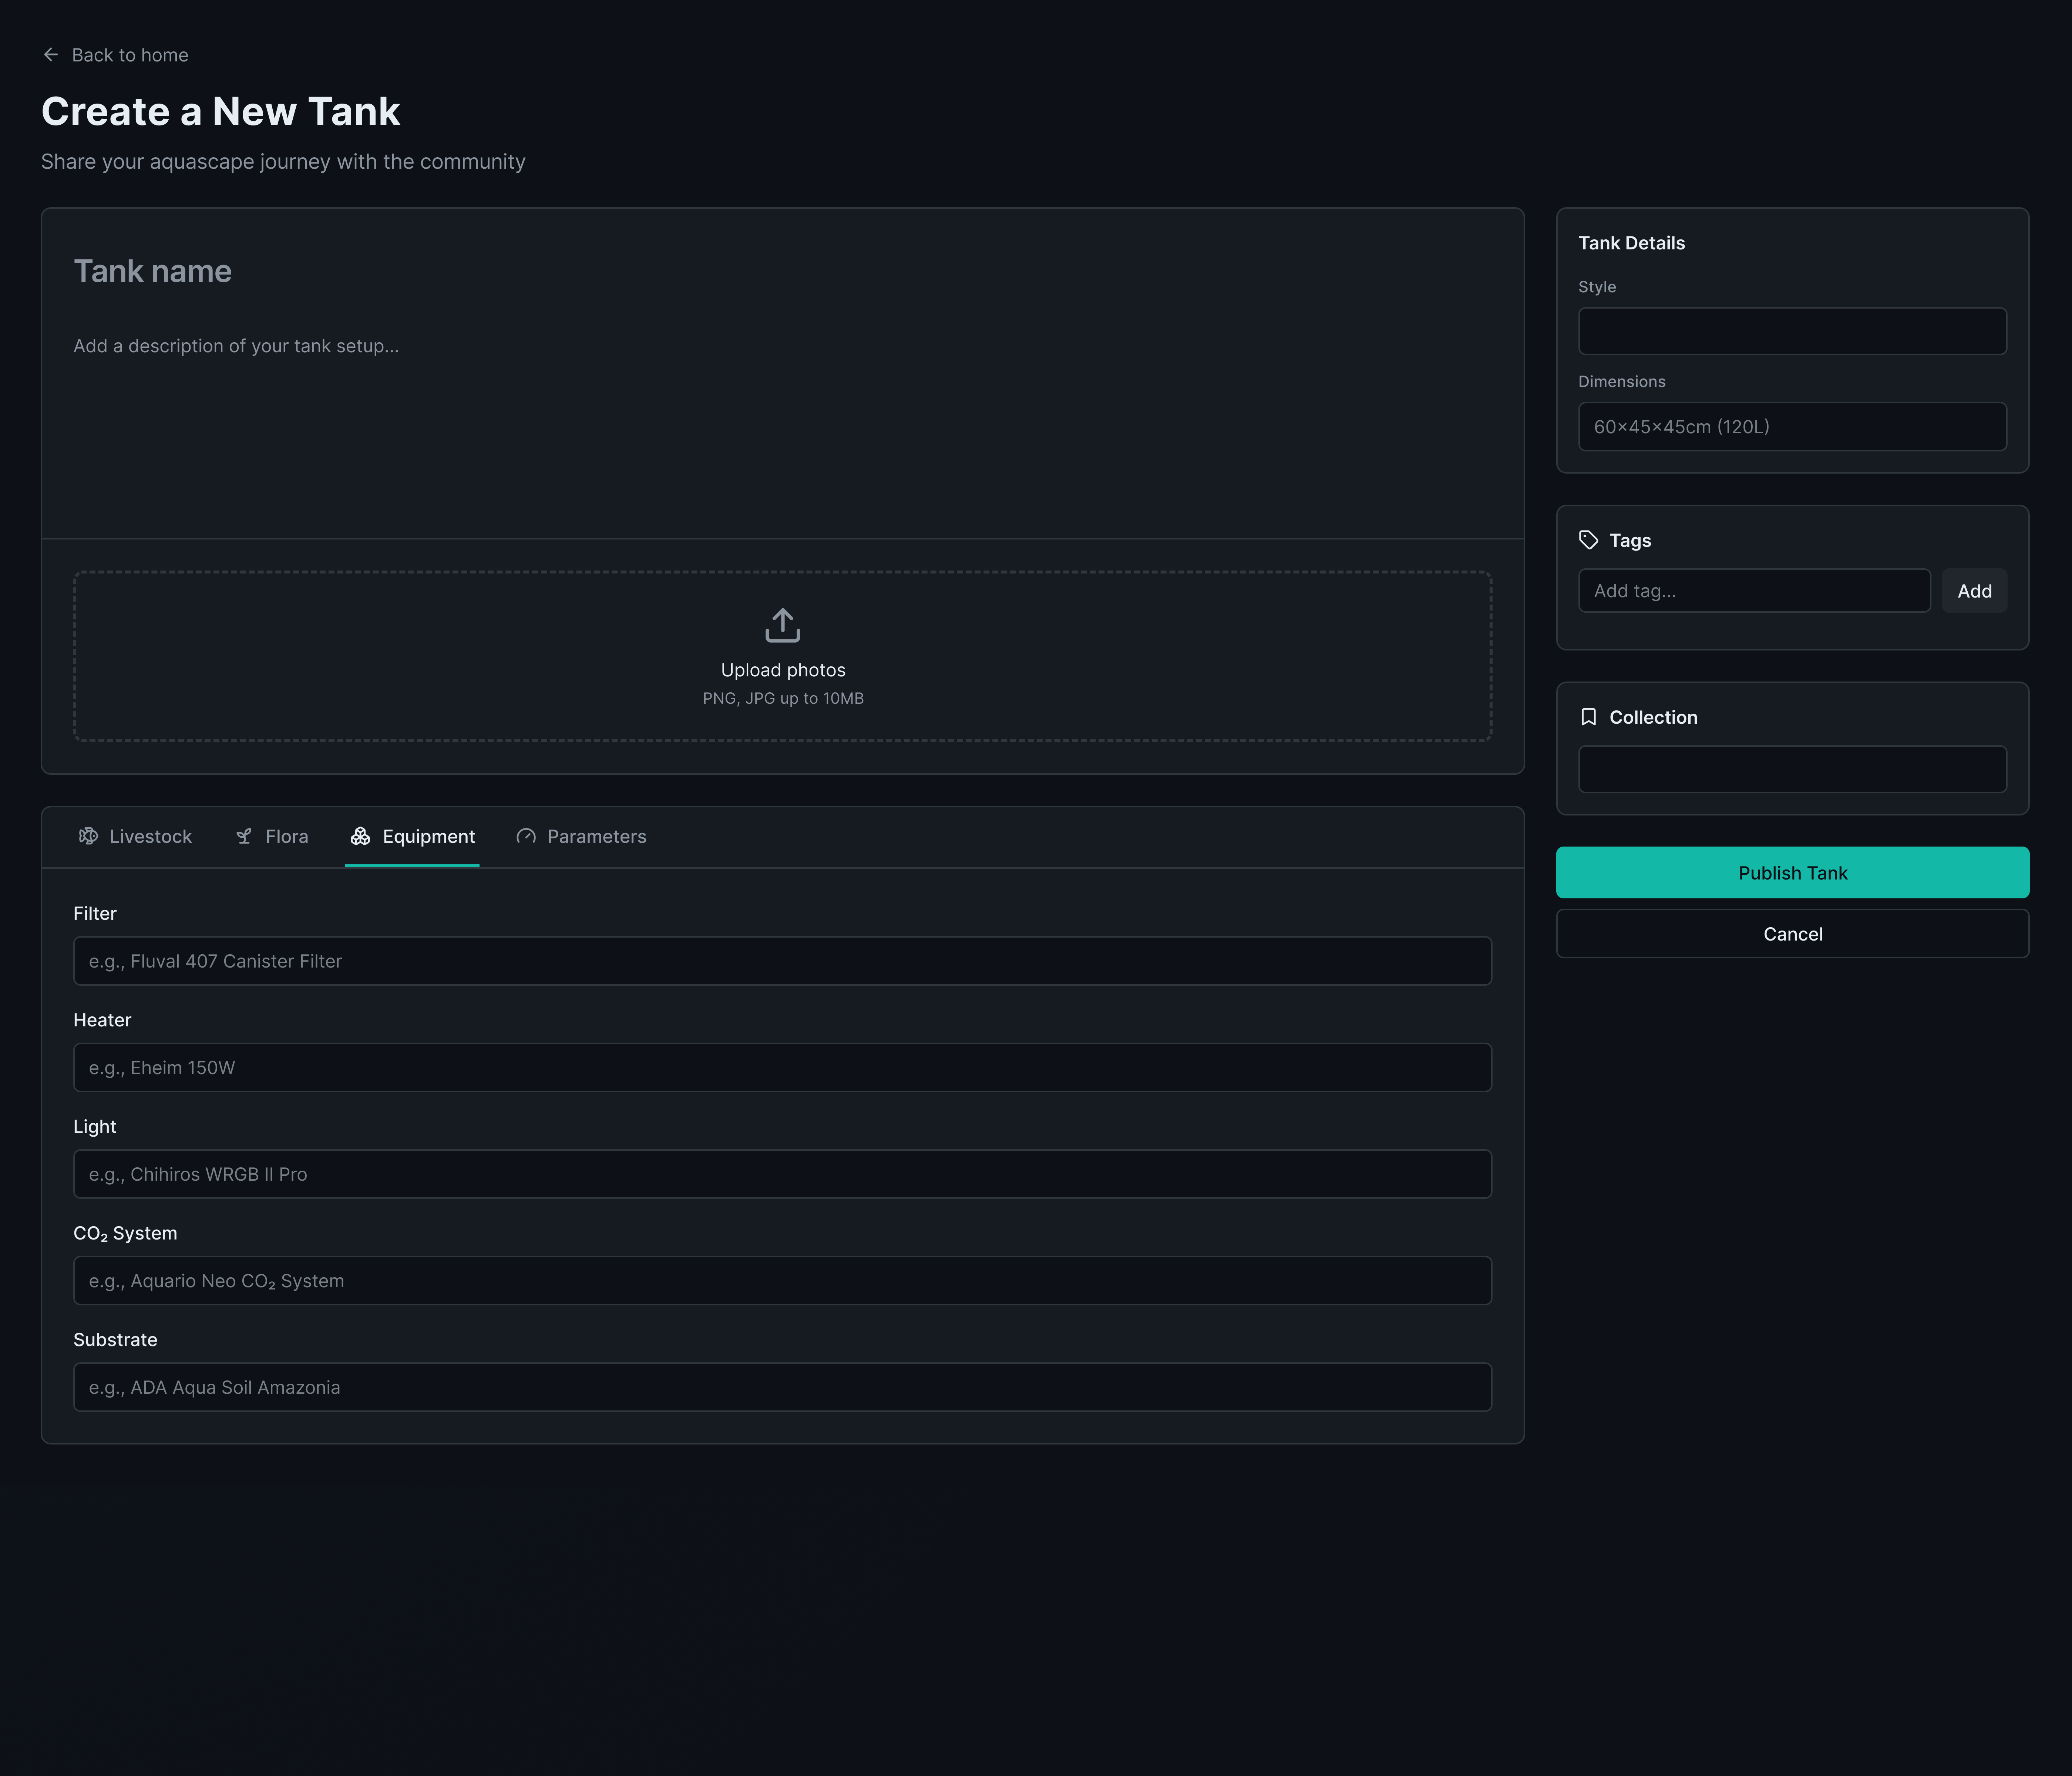Focus the Light input field

(783, 1174)
